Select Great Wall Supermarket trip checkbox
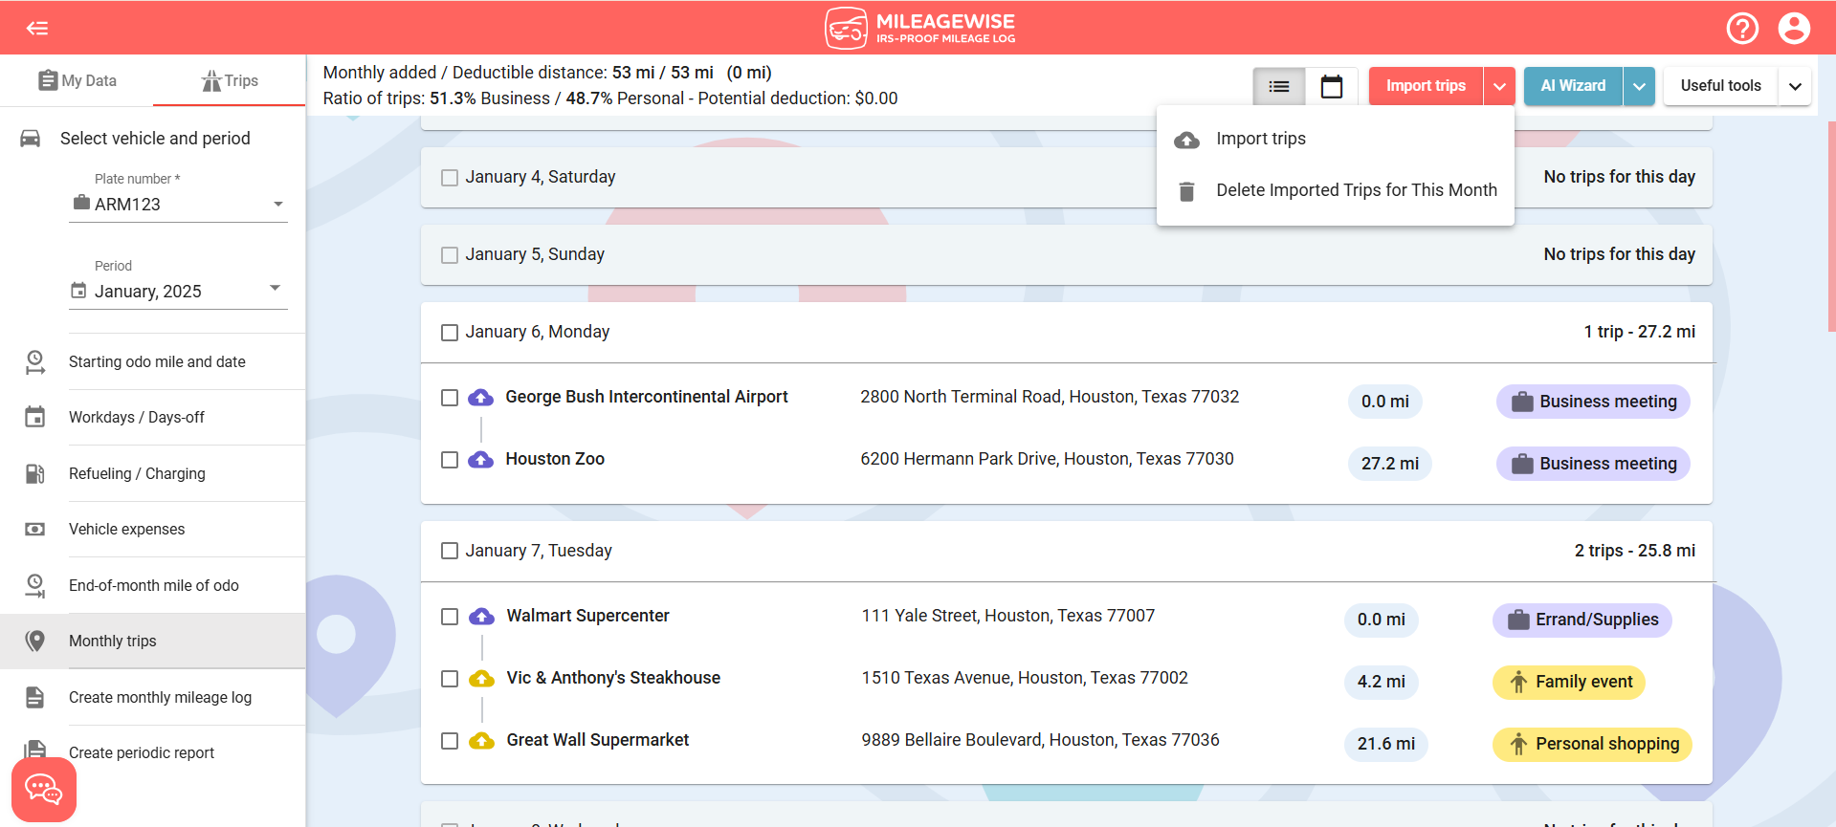 click(x=450, y=741)
